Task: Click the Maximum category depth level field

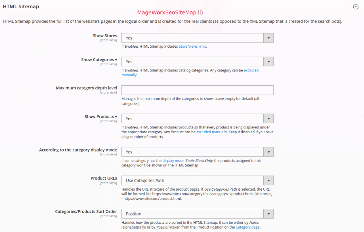Action: (x=197, y=90)
